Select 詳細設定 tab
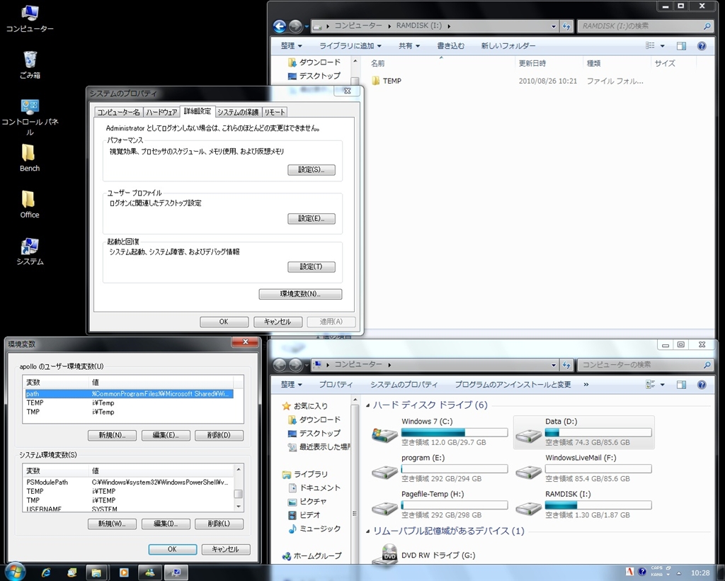Screen dimensions: 725x581 198,111
